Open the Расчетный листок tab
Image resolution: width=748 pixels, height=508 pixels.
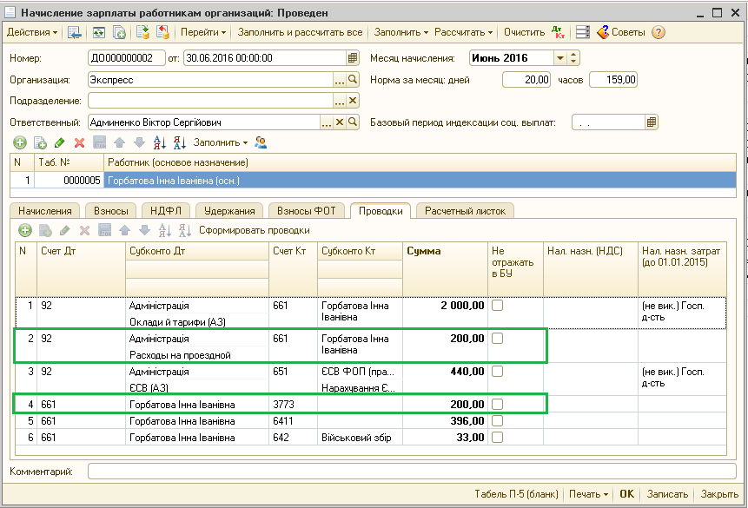tap(465, 211)
